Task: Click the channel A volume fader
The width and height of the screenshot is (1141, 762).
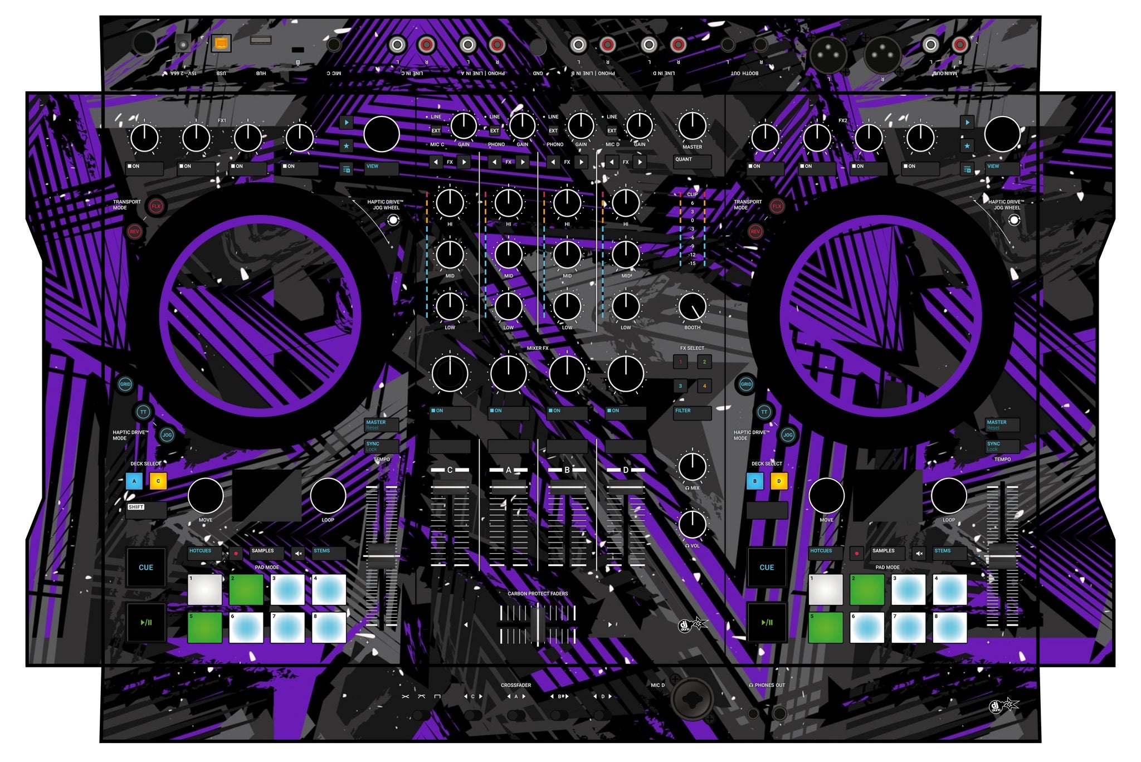Action: (x=509, y=486)
